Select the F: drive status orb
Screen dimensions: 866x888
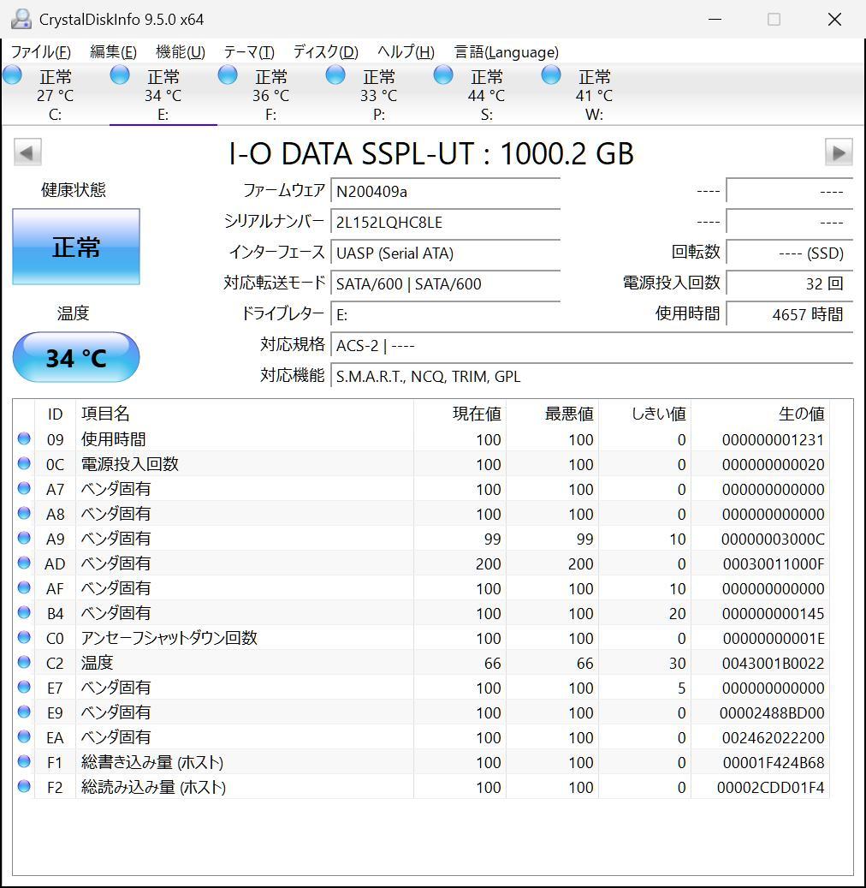coord(228,74)
